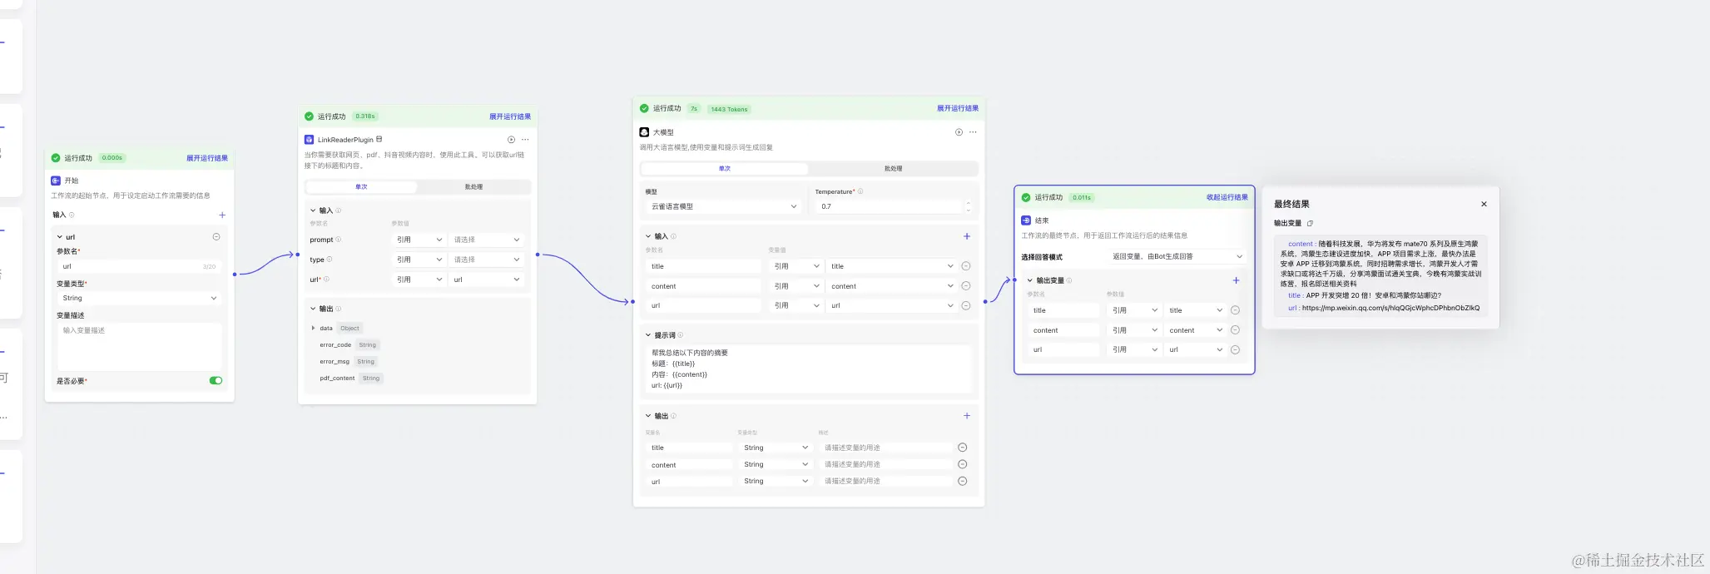Click the 1443 Tokens badge
The height and width of the screenshot is (574, 1710).
click(729, 109)
